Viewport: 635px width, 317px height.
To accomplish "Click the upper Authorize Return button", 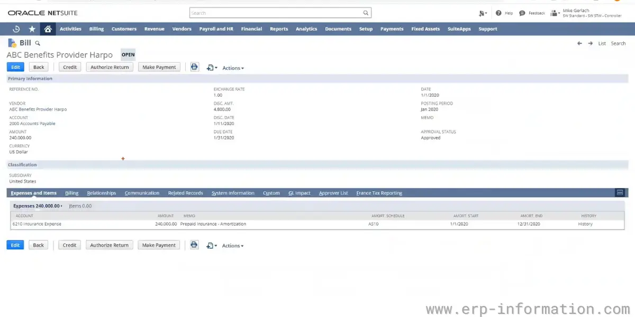I will pyautogui.click(x=110, y=67).
